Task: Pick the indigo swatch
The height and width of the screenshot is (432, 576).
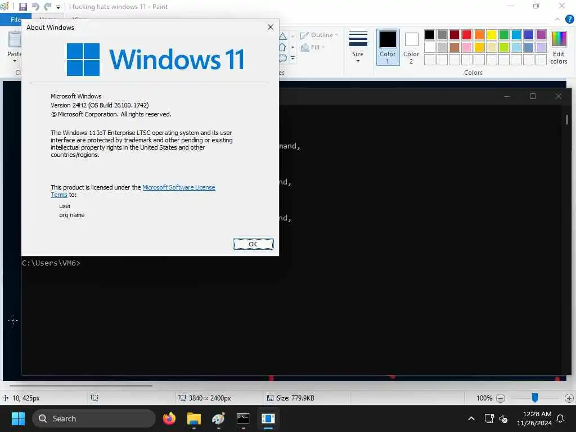Action: coord(529,34)
